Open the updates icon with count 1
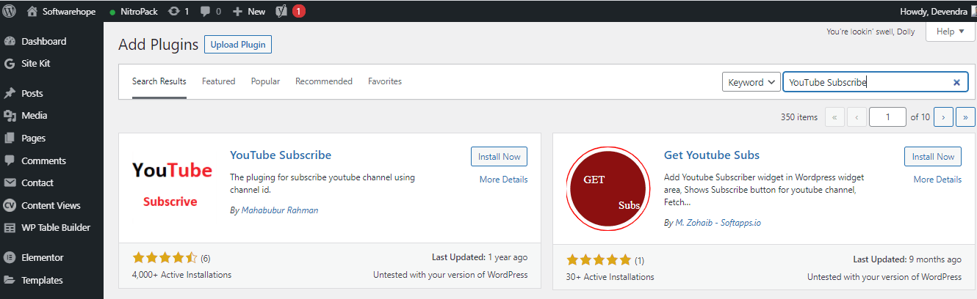 tap(179, 12)
